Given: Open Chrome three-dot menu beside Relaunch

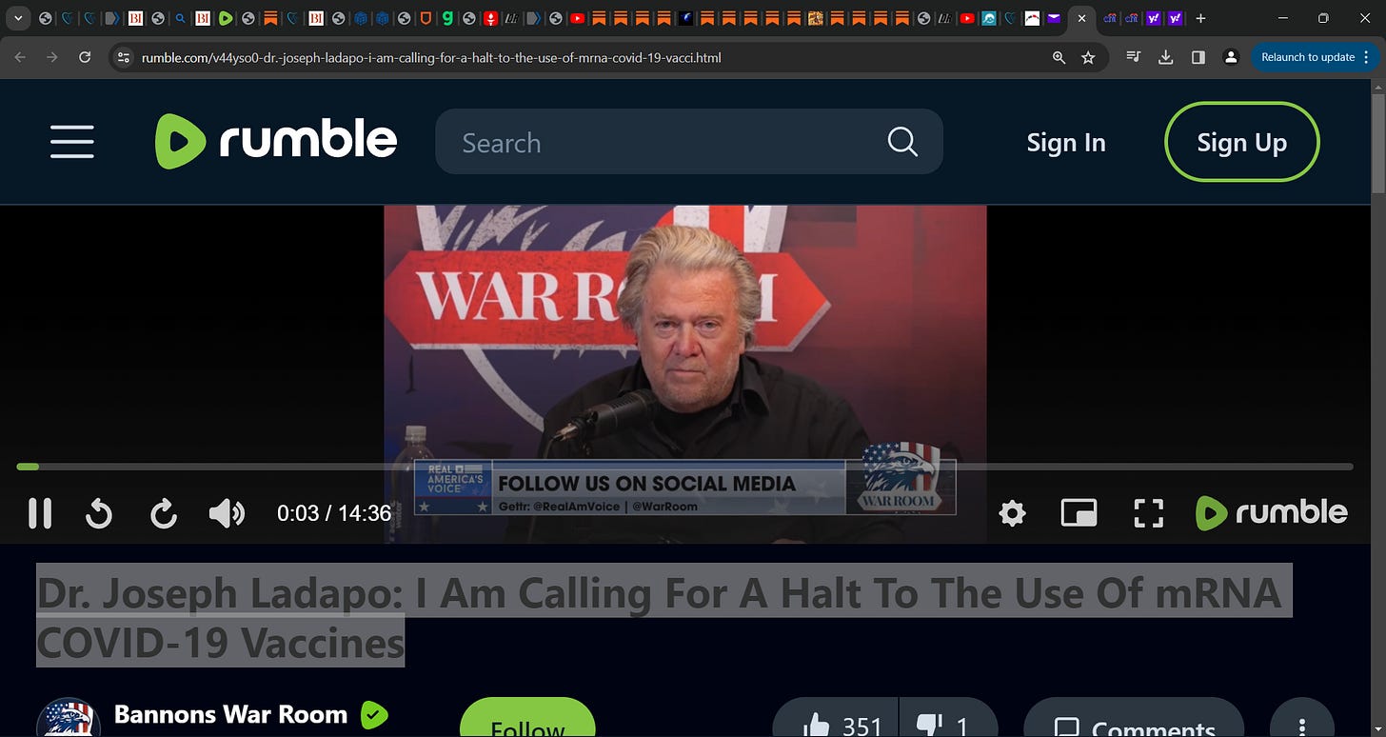Looking at the screenshot, I should [1368, 57].
